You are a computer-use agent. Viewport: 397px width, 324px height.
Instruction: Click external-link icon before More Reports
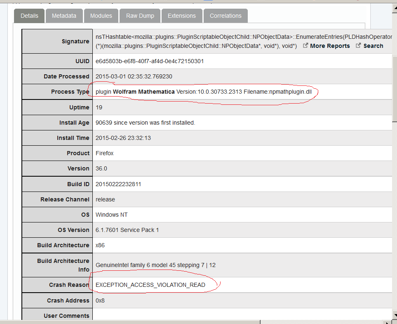pyautogui.click(x=305, y=45)
